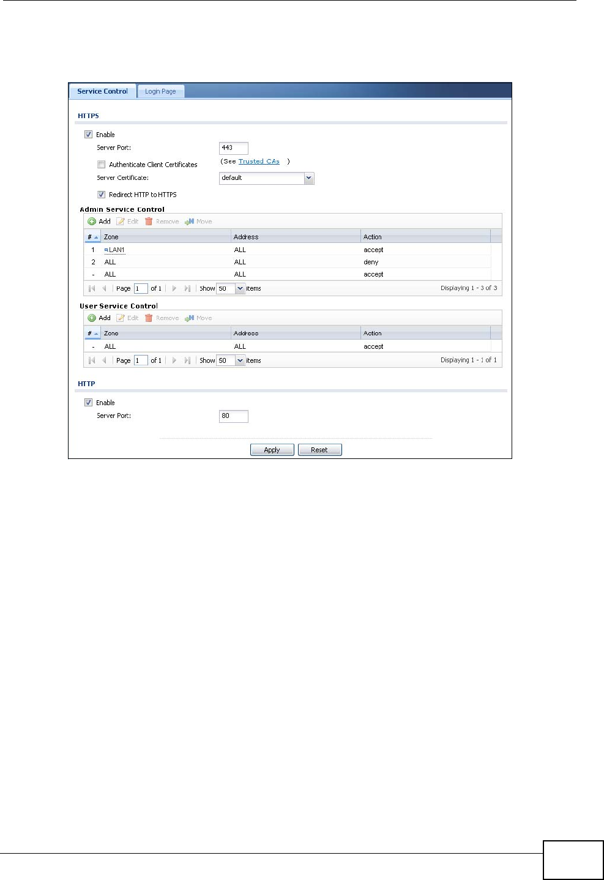
Task: Open the Trusted CAs link
Action: click(259, 162)
